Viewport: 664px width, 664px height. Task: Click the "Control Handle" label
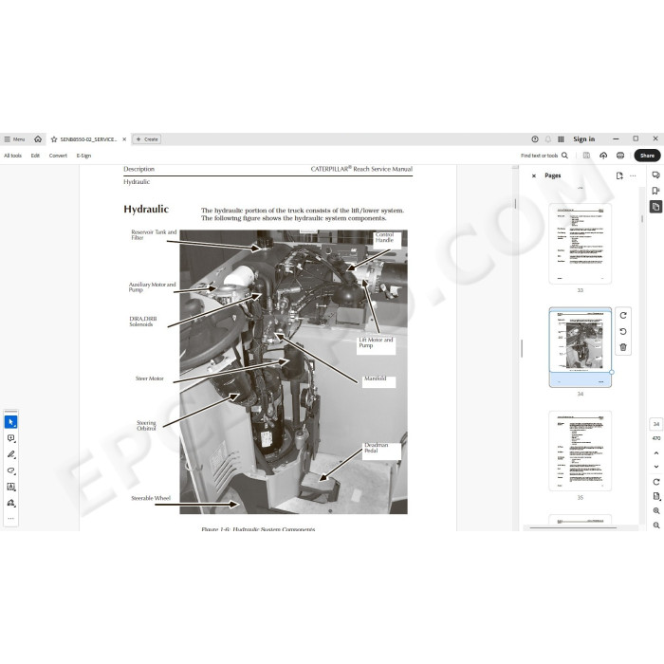coord(384,237)
